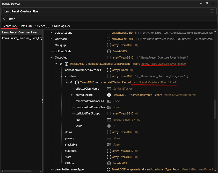The image size is (218, 173).
Task: Click the vertical scrollbar thumb
Action: [x=215, y=109]
